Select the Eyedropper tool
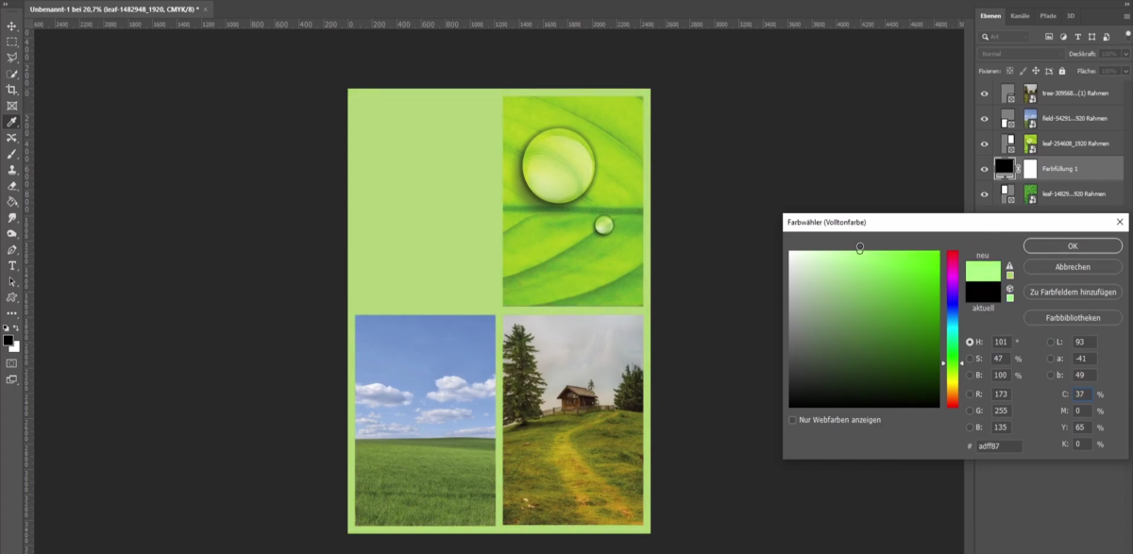The width and height of the screenshot is (1133, 554). [x=12, y=122]
